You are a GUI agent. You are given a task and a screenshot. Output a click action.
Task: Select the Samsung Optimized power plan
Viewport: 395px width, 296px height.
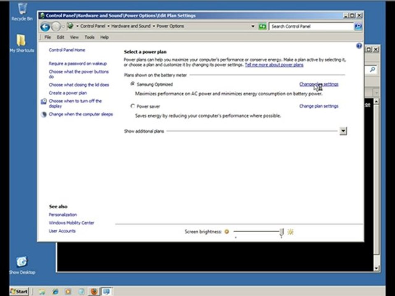132,84
